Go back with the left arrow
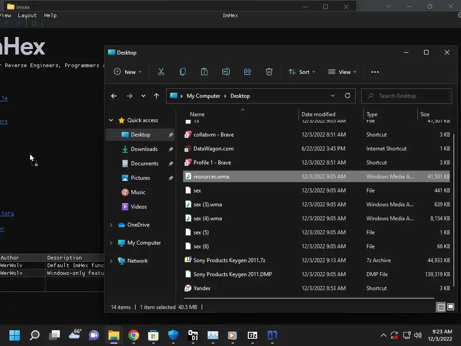This screenshot has height=346, width=461. (x=114, y=96)
